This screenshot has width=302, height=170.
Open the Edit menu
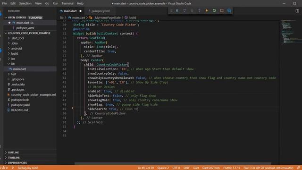(x=13, y=3)
